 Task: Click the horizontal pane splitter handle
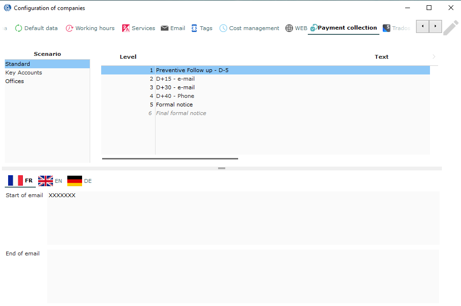click(x=221, y=169)
